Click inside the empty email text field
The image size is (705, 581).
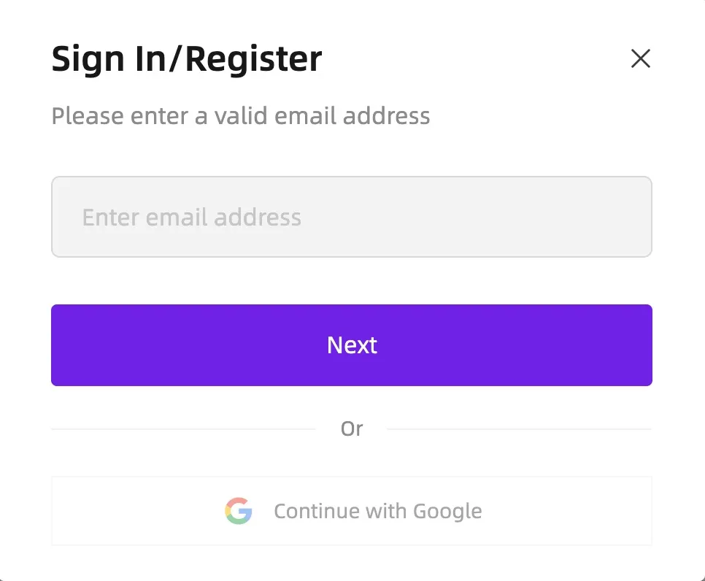pyautogui.click(x=352, y=217)
